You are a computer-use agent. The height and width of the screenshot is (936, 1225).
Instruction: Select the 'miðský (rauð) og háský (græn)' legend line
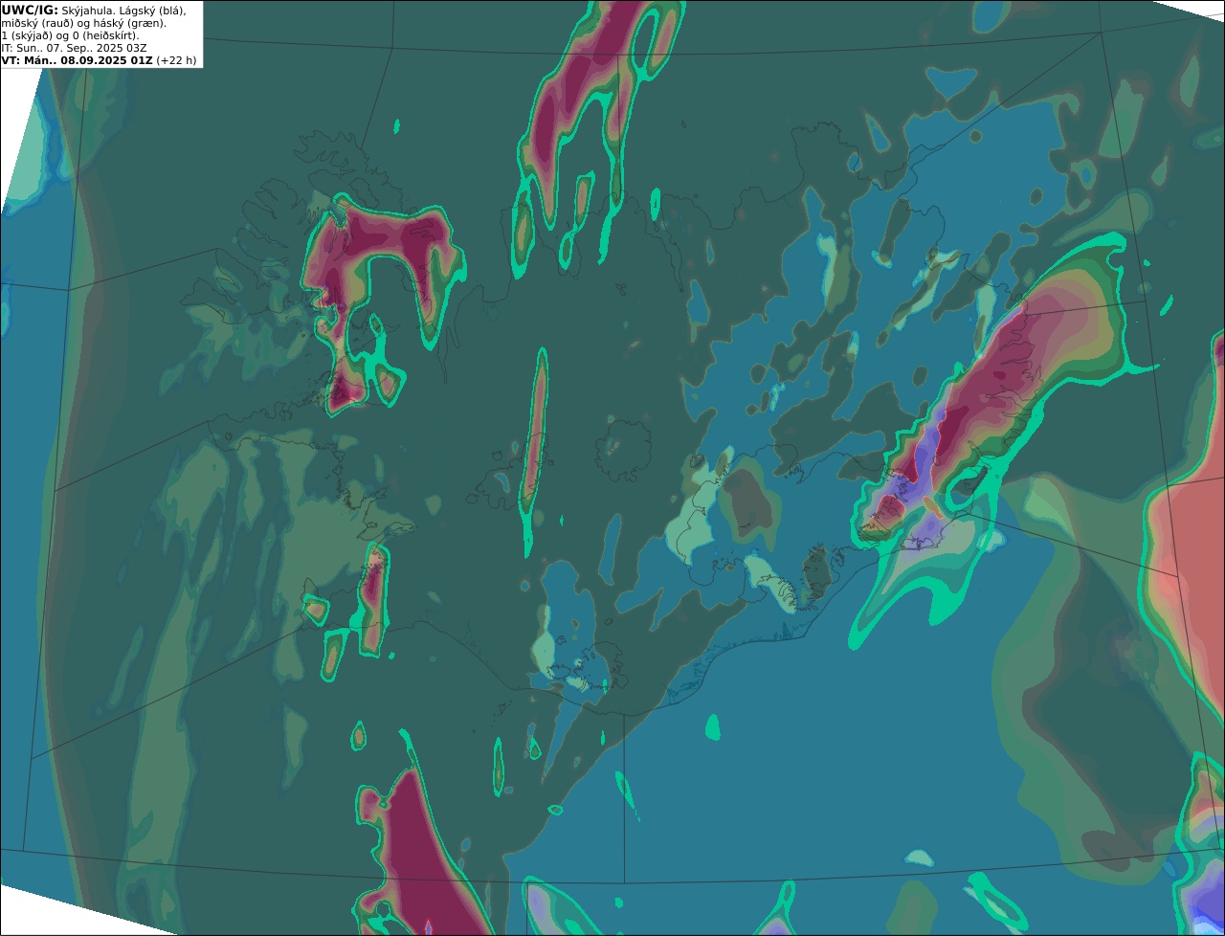click(83, 22)
